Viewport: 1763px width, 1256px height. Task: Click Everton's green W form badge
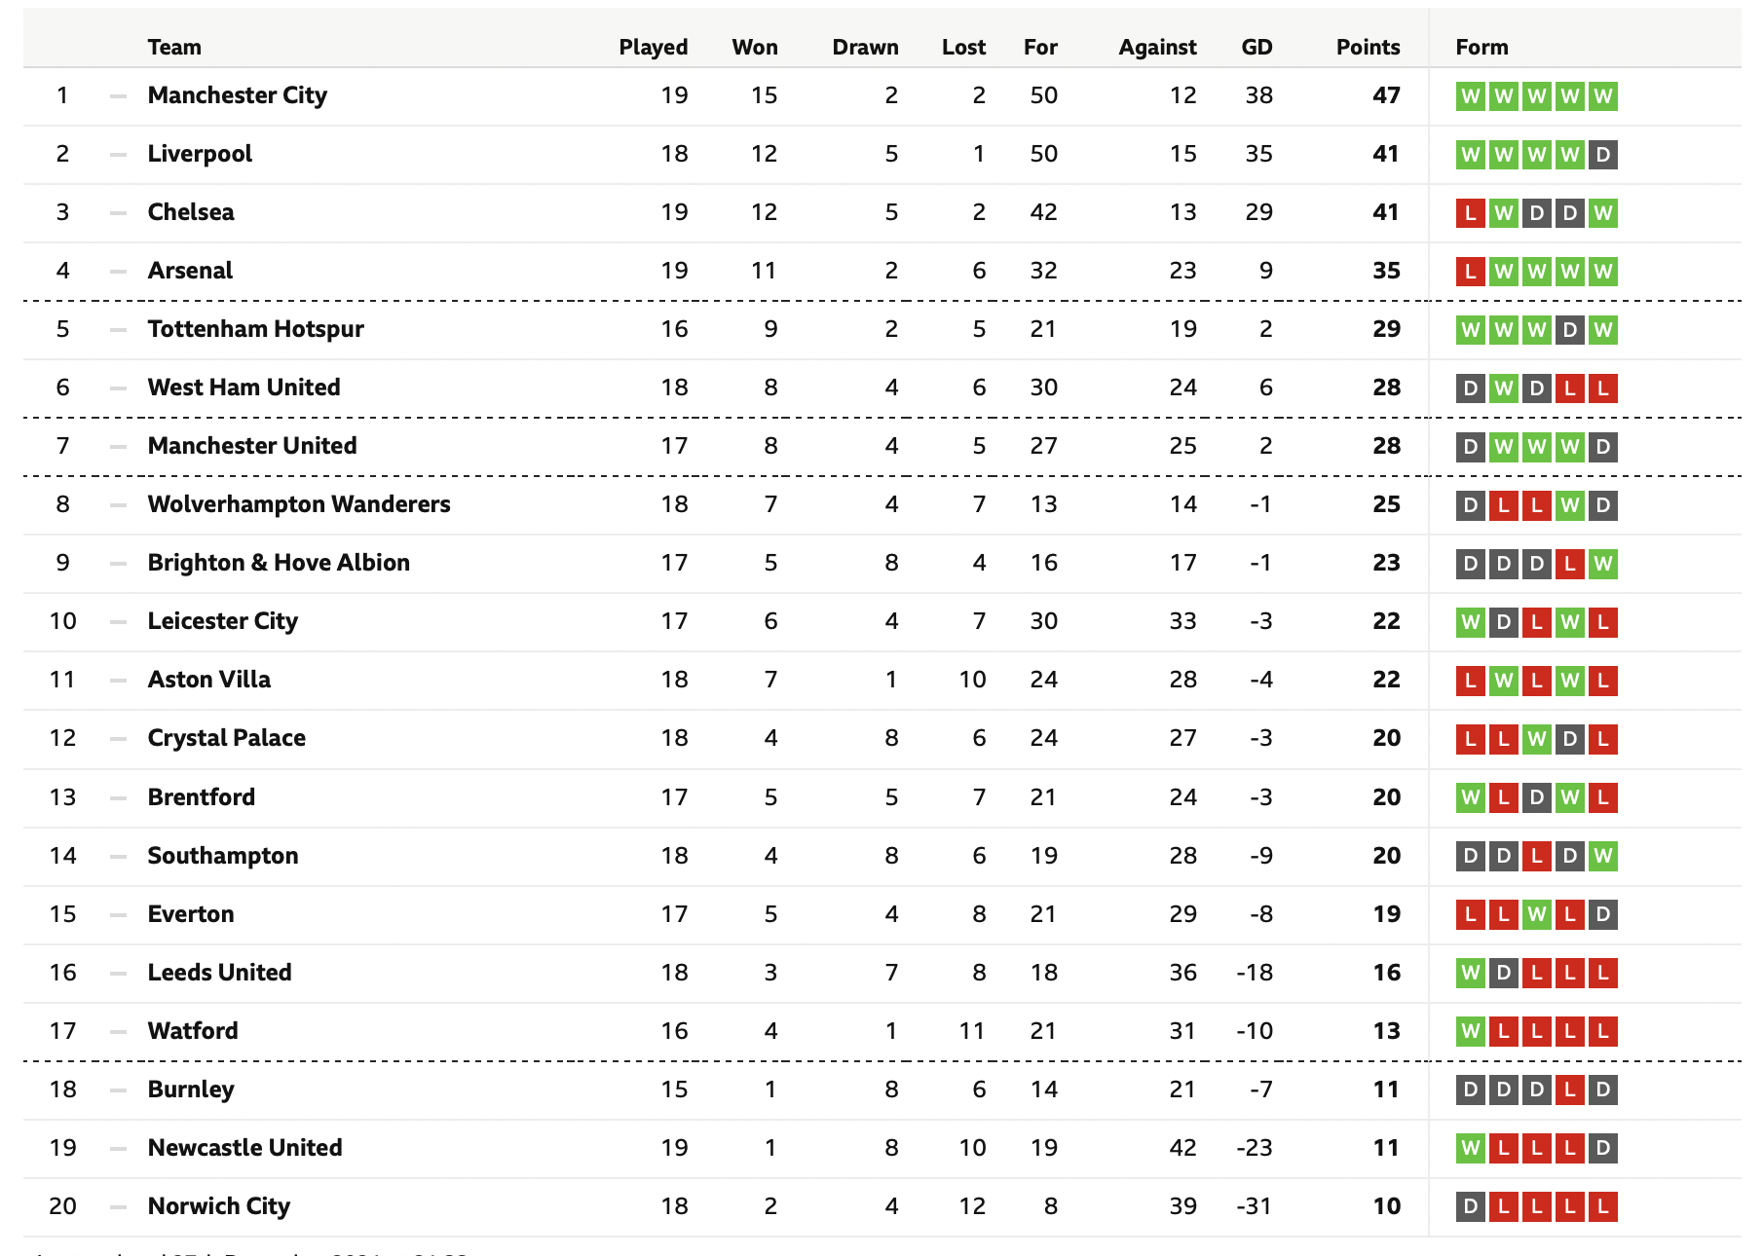[x=1537, y=914]
